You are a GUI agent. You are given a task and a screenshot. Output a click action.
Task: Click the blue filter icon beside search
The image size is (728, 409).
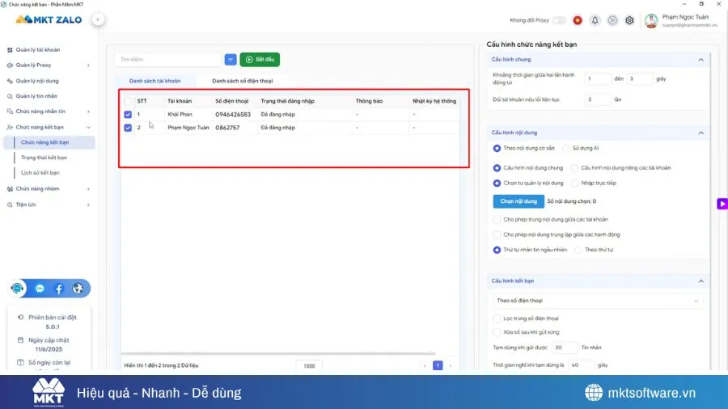231,60
